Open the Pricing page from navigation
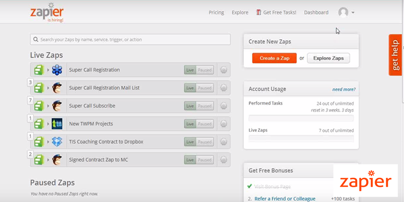 [x=216, y=13]
